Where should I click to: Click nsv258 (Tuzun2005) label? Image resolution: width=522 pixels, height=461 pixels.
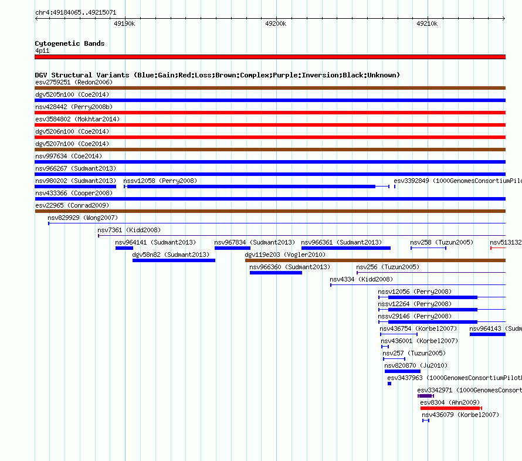tap(442, 242)
